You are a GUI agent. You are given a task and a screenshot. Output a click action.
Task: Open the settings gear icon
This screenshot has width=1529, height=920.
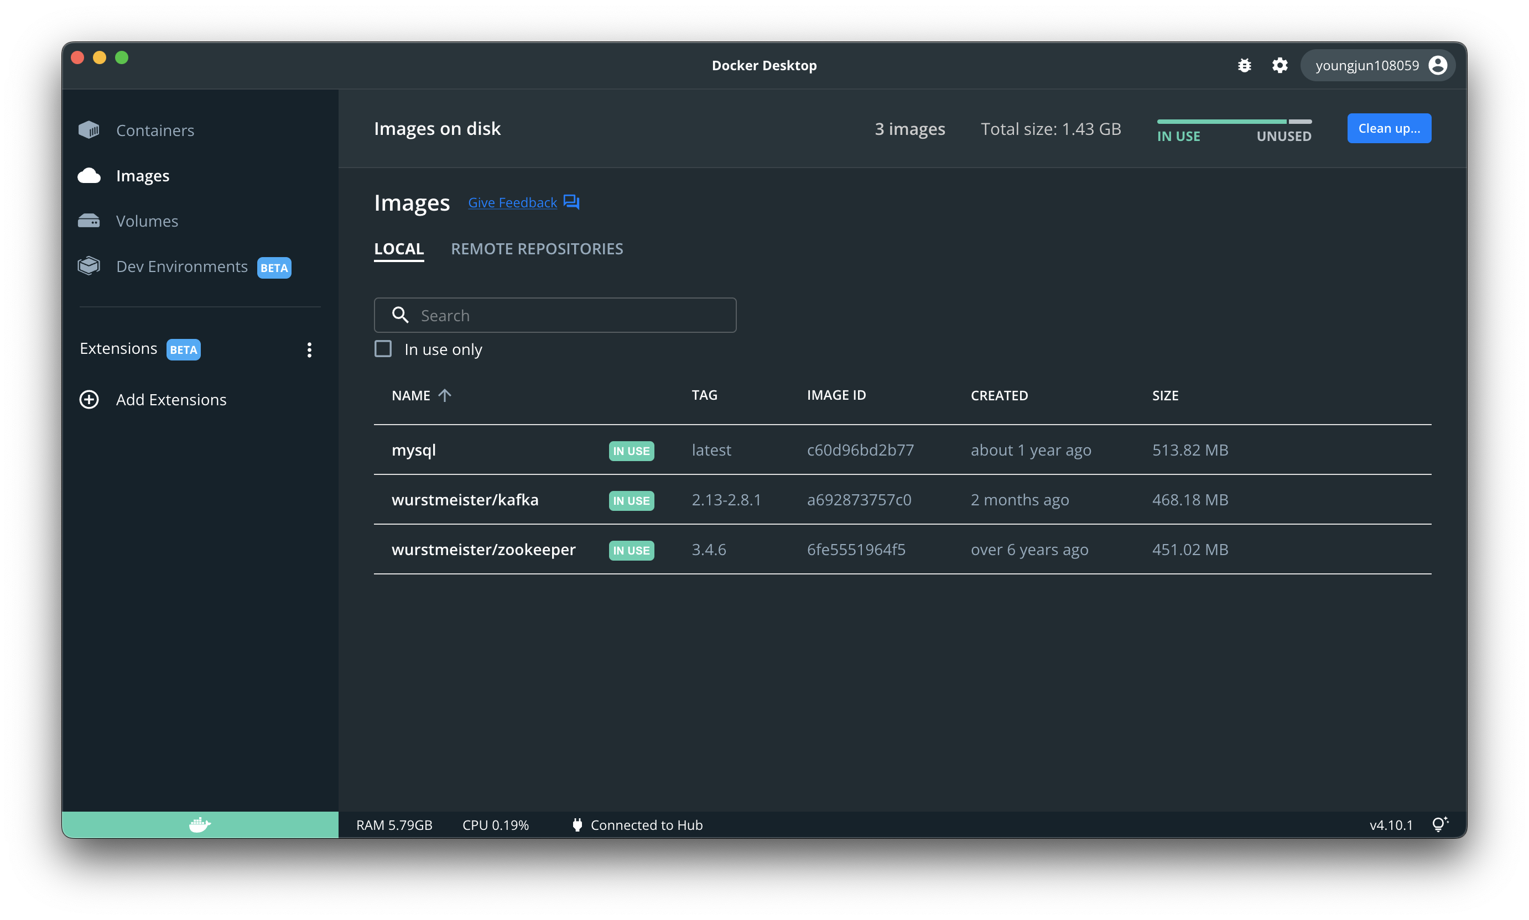pyautogui.click(x=1280, y=65)
